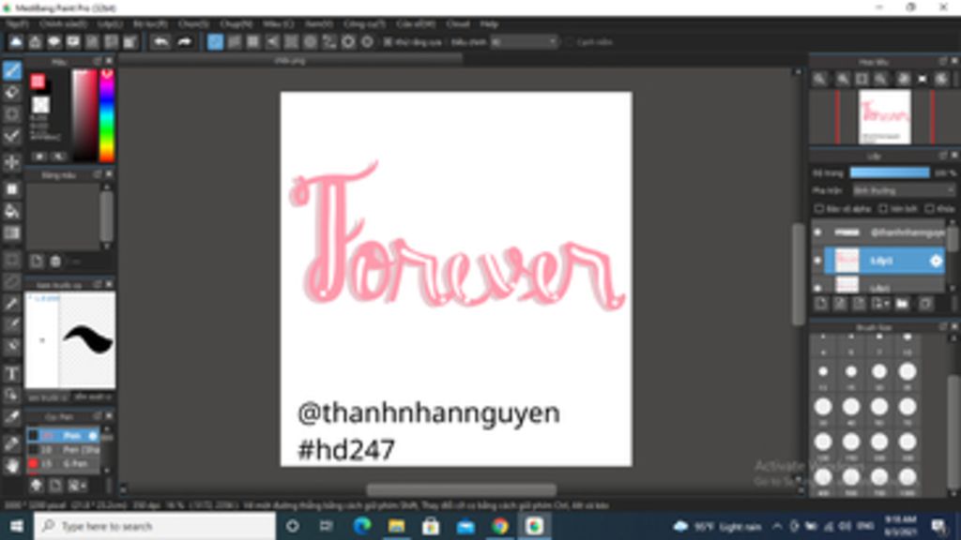Screen dimensions: 961x540
Task: Click the cloud icon in the top toolbar
Action: tap(16, 41)
